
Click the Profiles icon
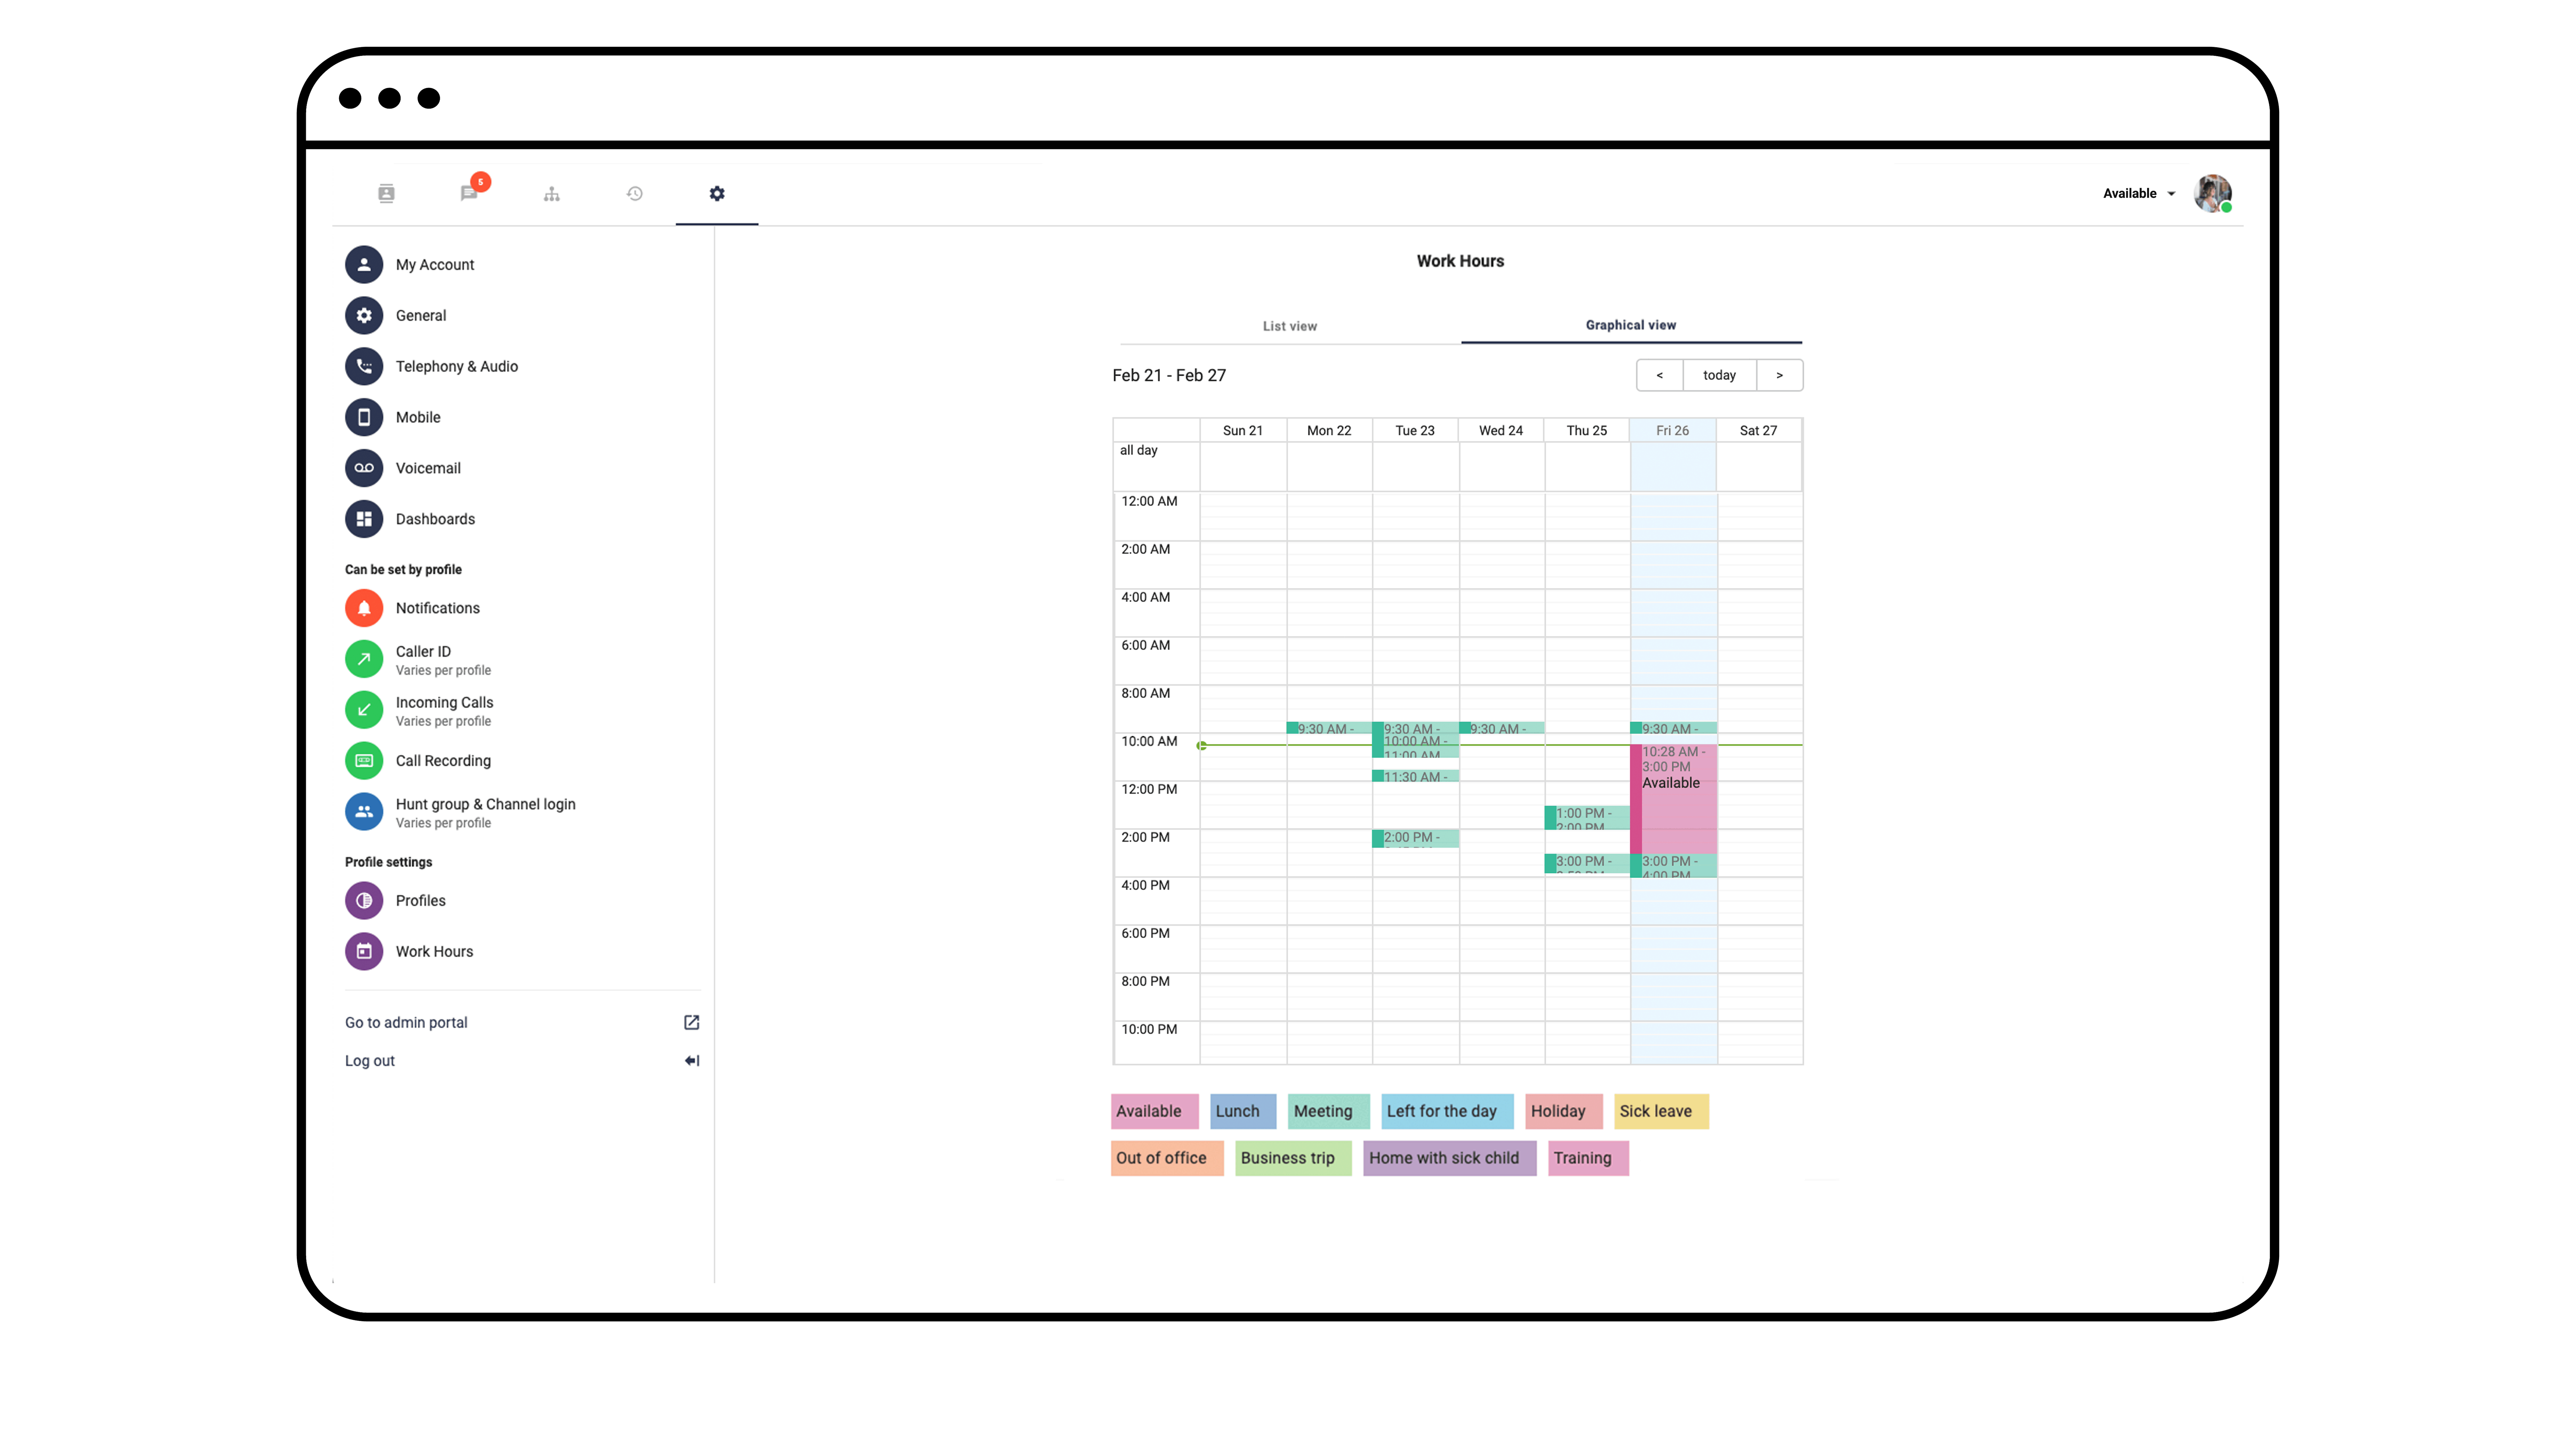[x=364, y=901]
